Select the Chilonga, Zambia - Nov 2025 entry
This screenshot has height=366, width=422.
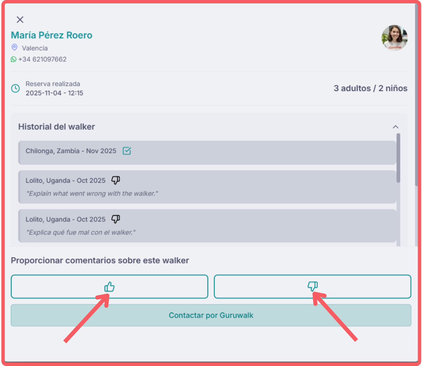point(207,153)
